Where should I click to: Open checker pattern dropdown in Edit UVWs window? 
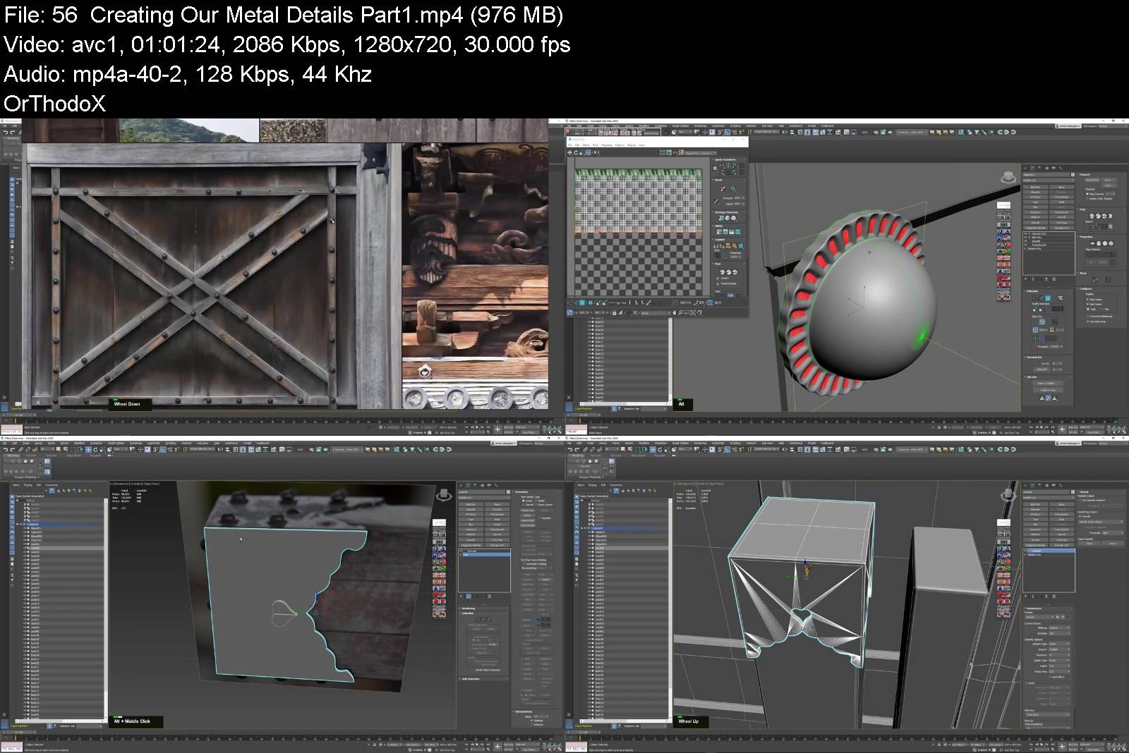(701, 153)
